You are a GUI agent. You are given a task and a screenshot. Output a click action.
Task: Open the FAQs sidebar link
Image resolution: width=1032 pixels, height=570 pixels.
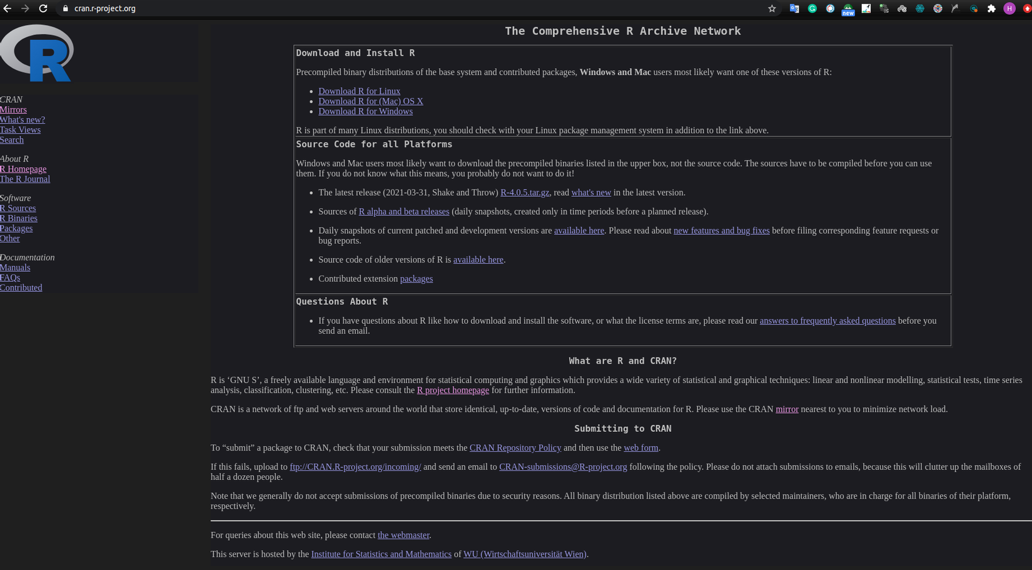10,278
